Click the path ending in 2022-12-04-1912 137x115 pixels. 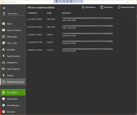(x=87, y=27)
